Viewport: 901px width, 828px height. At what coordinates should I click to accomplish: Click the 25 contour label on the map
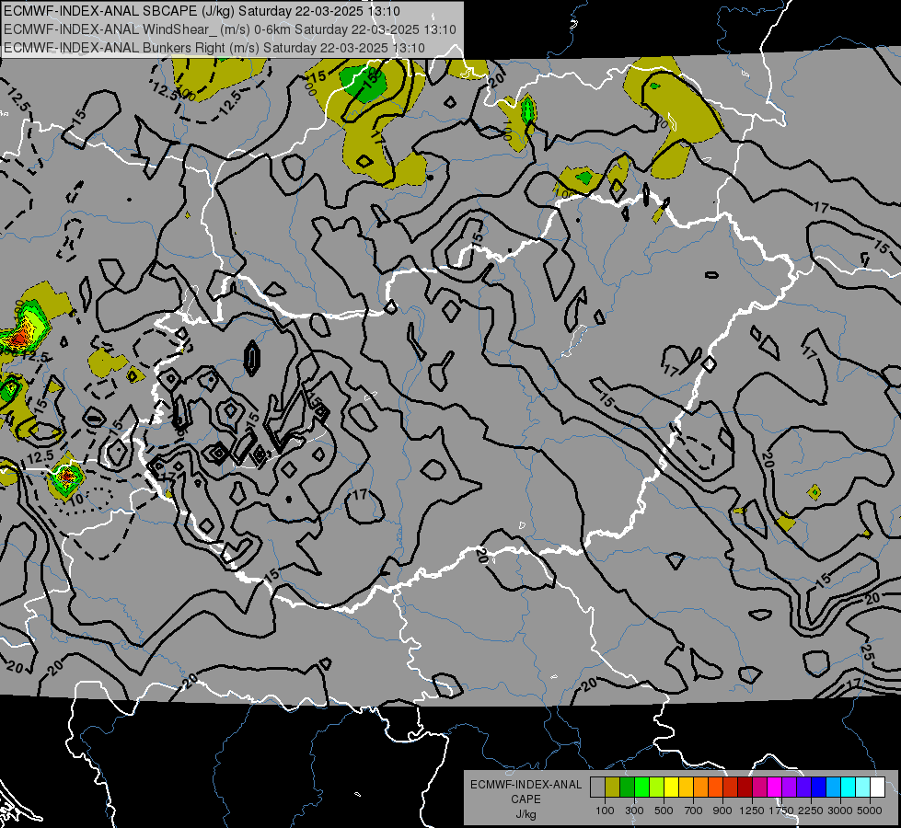868,651
